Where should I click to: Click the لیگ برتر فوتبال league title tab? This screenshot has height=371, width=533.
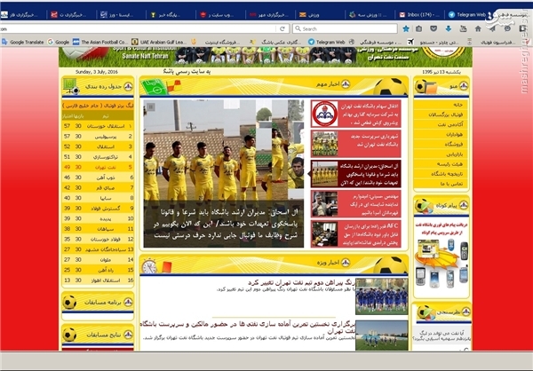point(98,106)
